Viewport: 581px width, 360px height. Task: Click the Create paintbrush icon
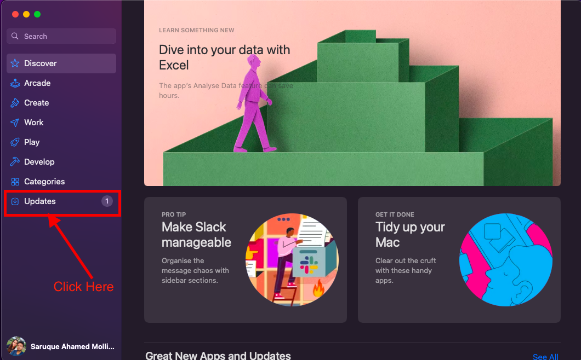(x=15, y=103)
